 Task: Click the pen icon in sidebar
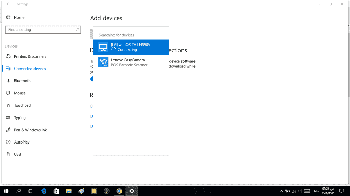pyautogui.click(x=8, y=130)
